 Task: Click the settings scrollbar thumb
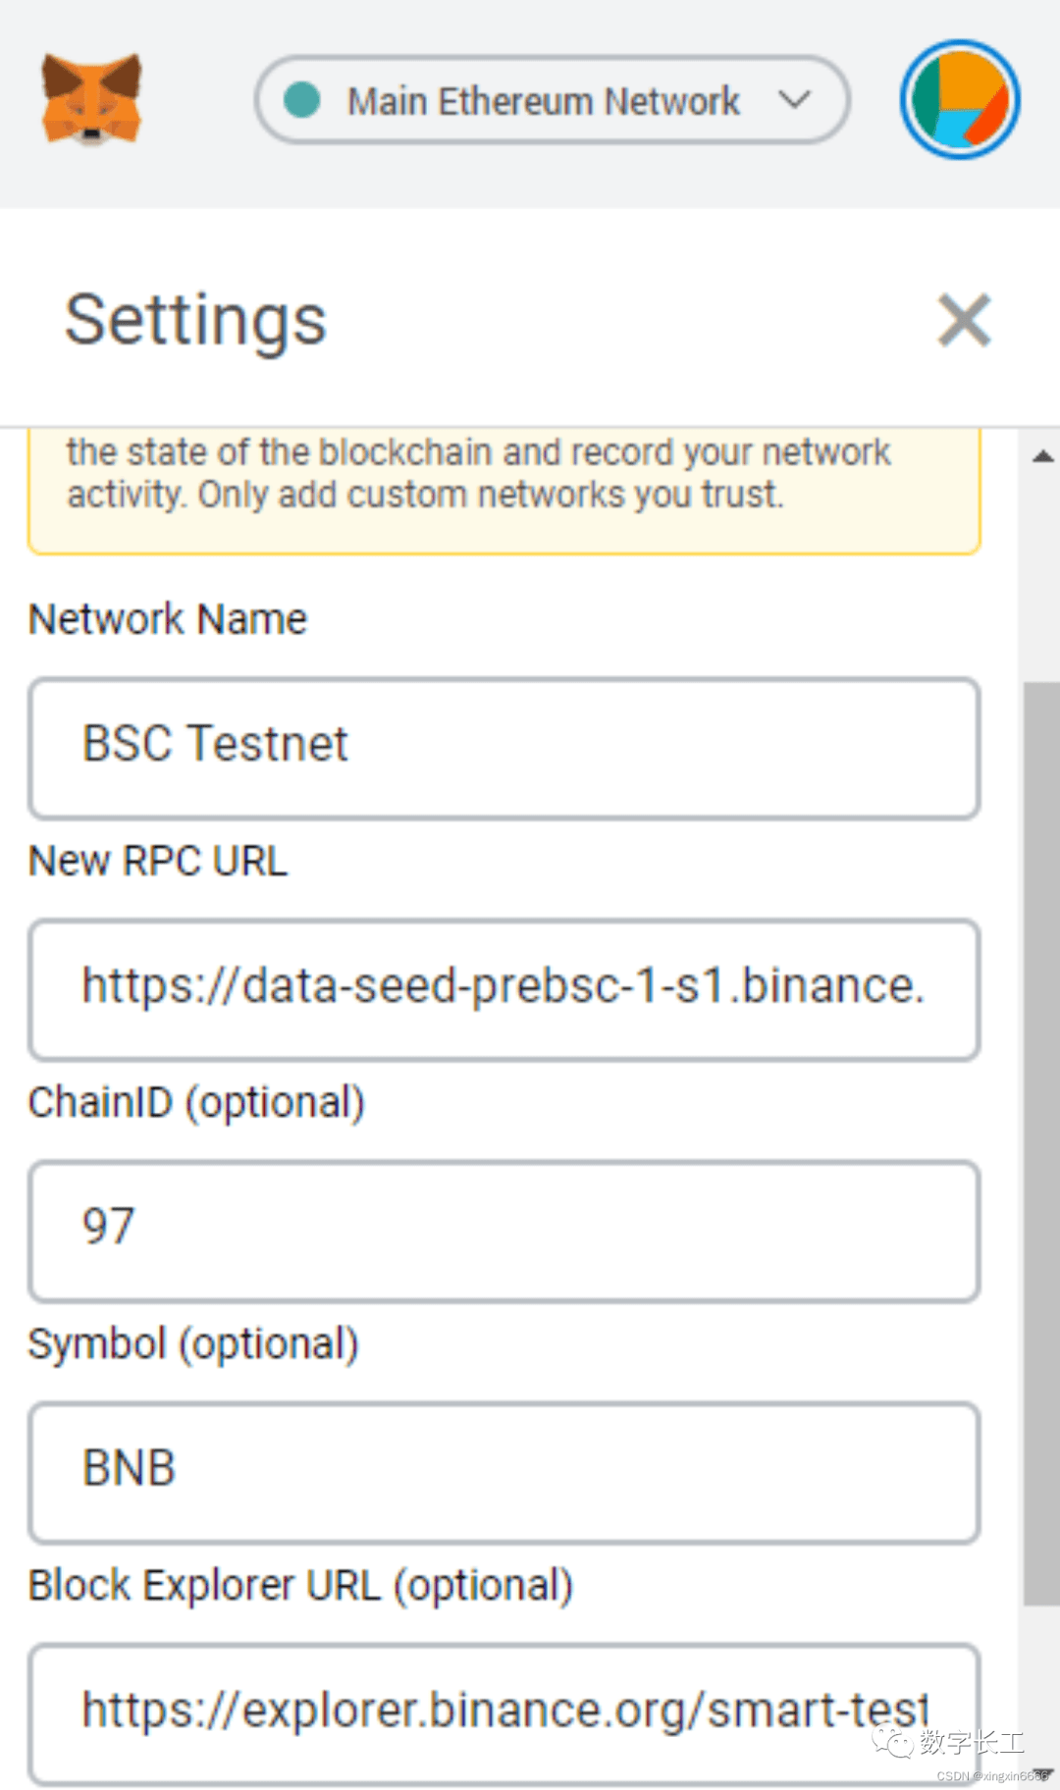click(1041, 1143)
